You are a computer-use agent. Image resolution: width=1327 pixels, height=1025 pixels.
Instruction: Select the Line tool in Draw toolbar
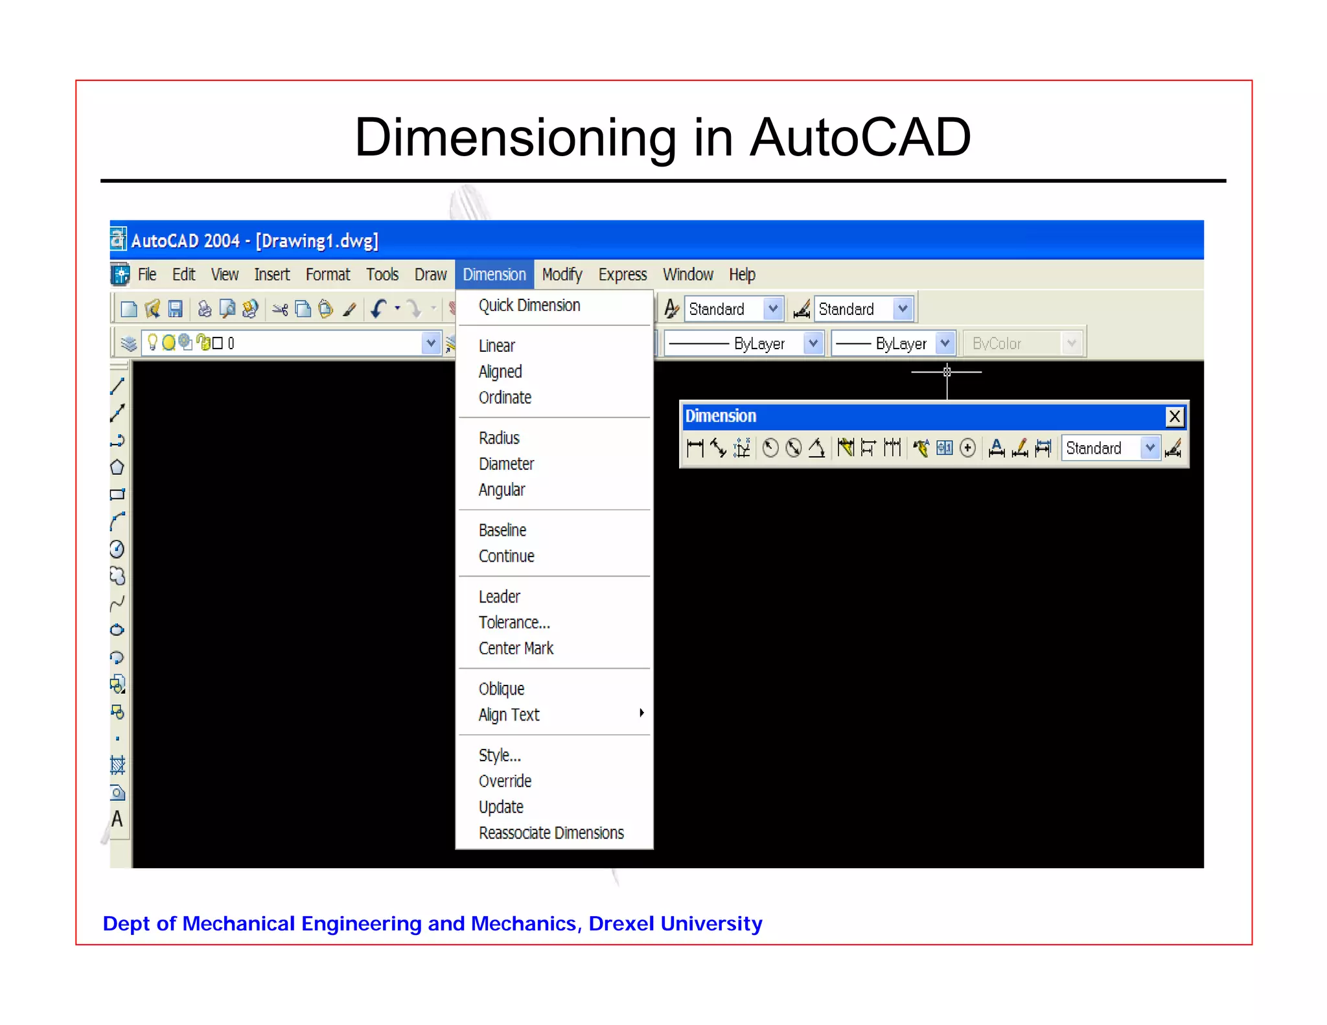tap(117, 386)
